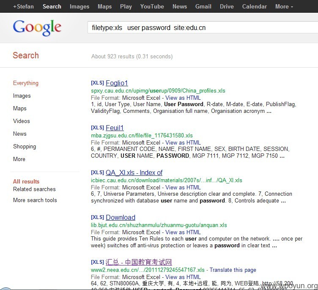Open Images in the top bar
This screenshot has width=318, height=290.
click(79, 6)
